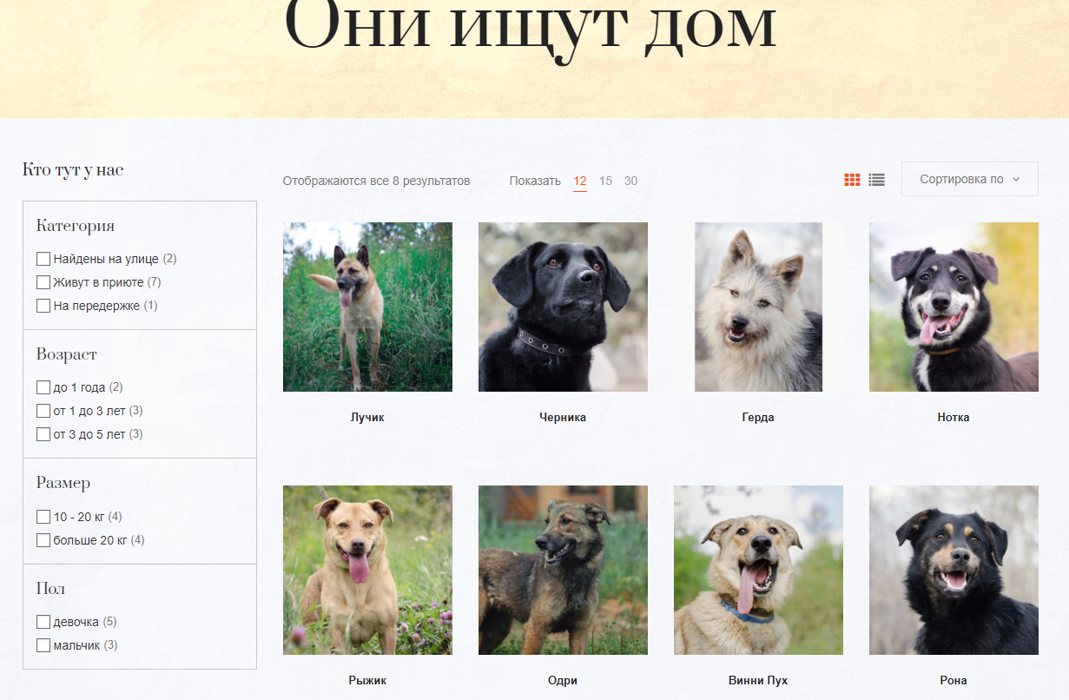Screen dimensions: 1069x700
Task: Show 12 results per page
Action: tap(580, 181)
